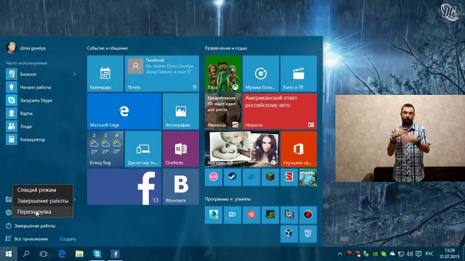Open network tray icon
This screenshot has height=261, width=465.
tap(401, 254)
